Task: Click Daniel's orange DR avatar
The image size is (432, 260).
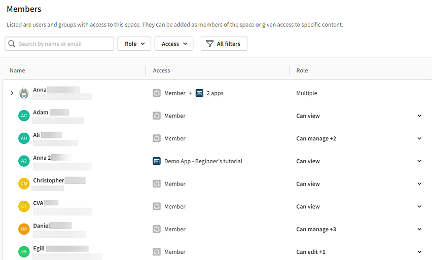Action: [24, 229]
